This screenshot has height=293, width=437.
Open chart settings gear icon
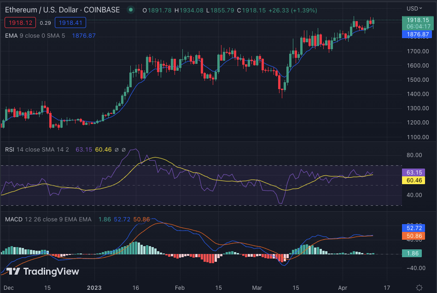(x=419, y=287)
